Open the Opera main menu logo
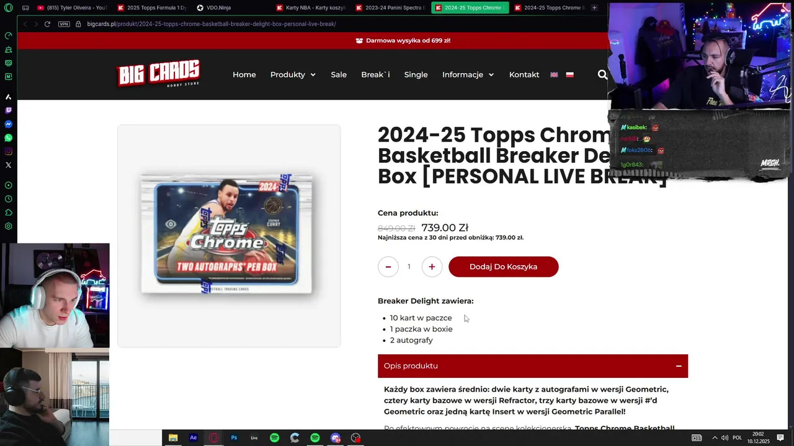The image size is (794, 446). 8,7
